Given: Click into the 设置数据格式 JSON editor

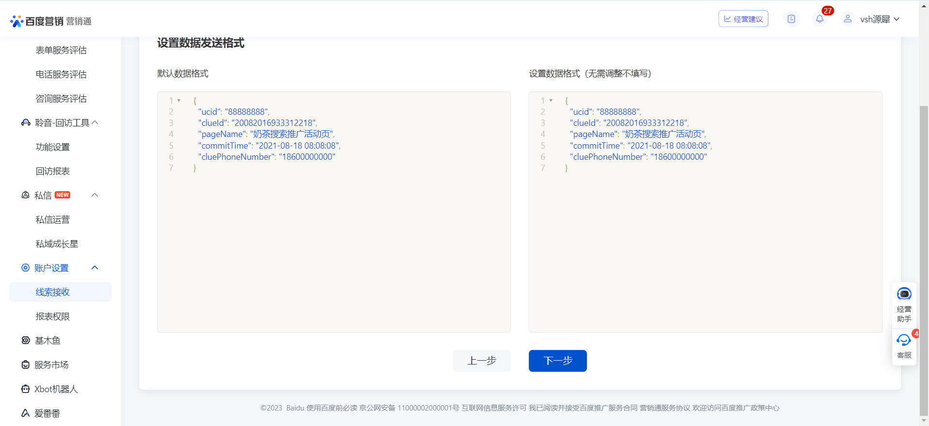Looking at the screenshot, I should pos(705,212).
